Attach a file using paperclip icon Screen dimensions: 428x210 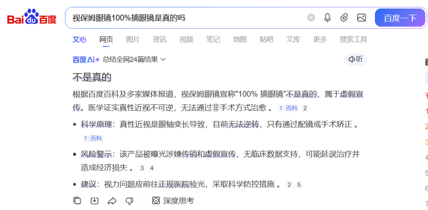344,18
